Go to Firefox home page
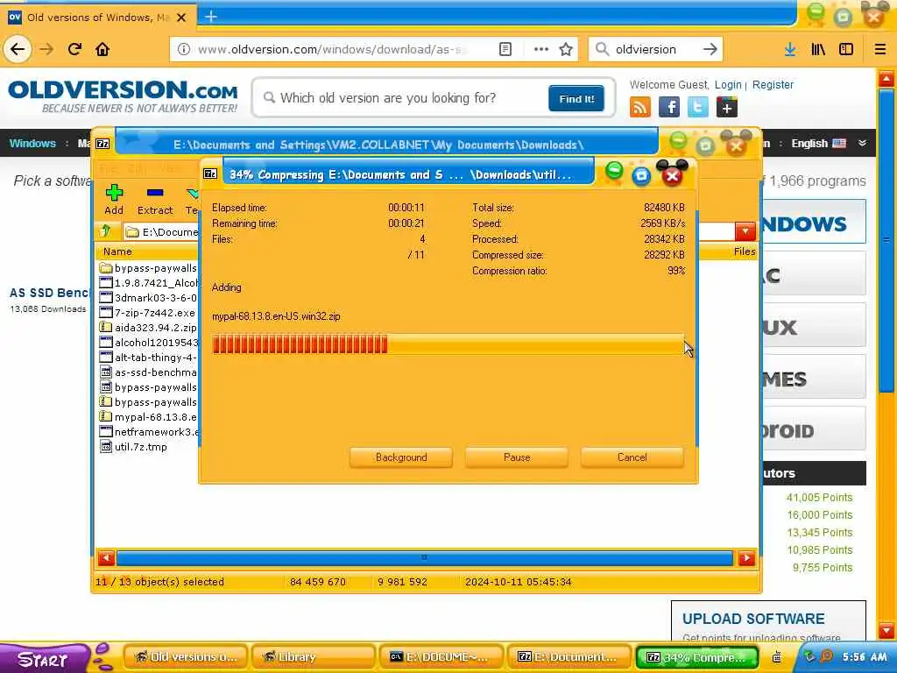Image resolution: width=897 pixels, height=673 pixels. coord(102,49)
